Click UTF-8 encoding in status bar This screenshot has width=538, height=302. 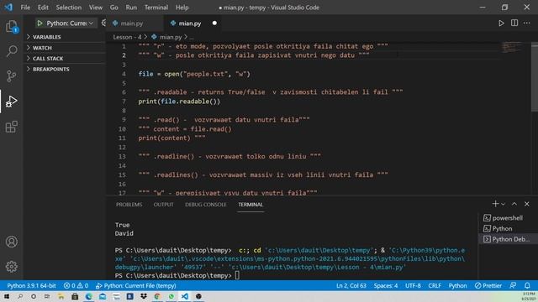(x=413, y=285)
